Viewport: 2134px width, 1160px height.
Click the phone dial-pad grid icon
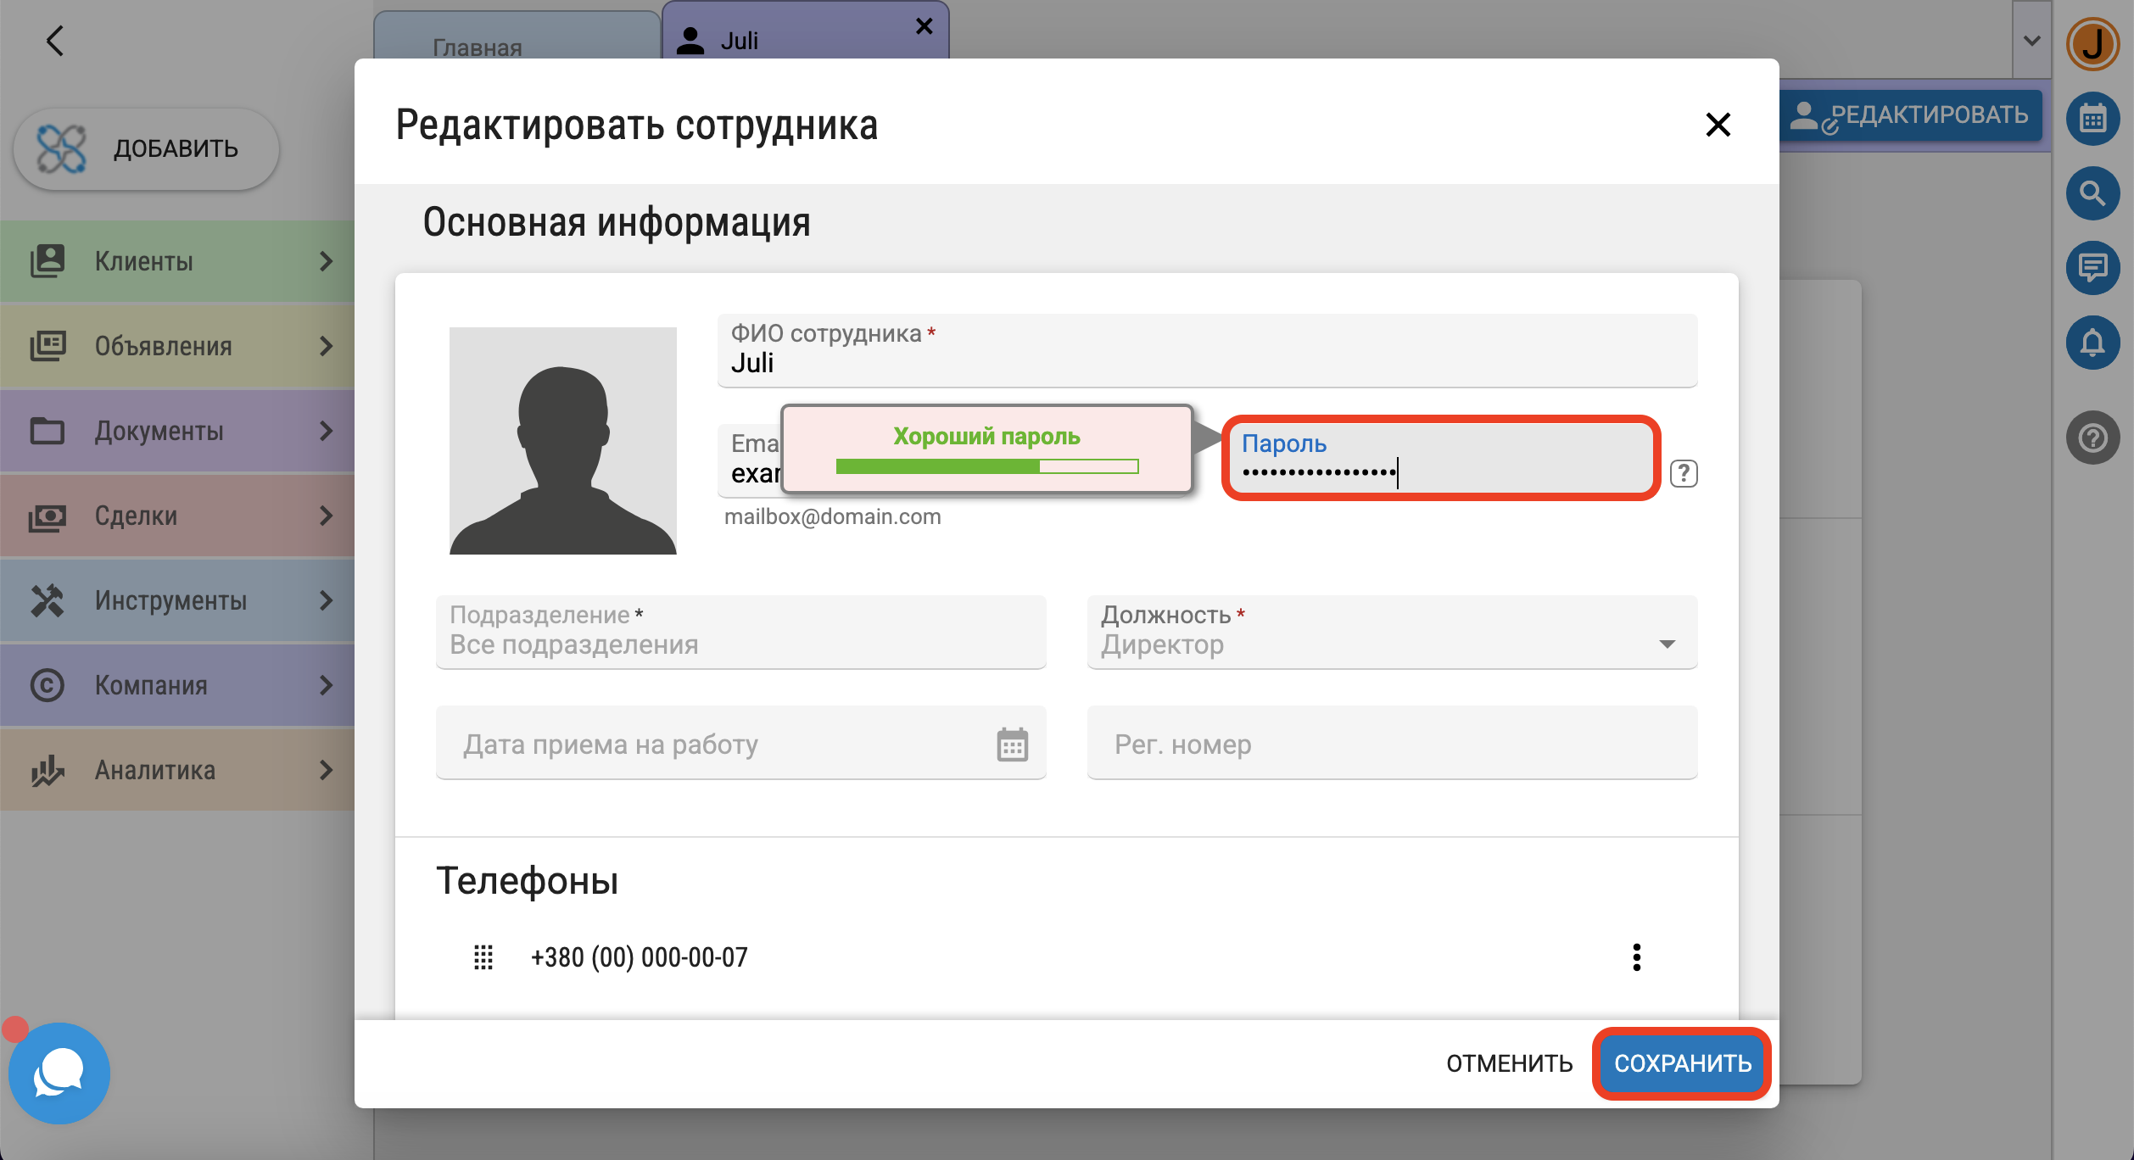(x=483, y=957)
